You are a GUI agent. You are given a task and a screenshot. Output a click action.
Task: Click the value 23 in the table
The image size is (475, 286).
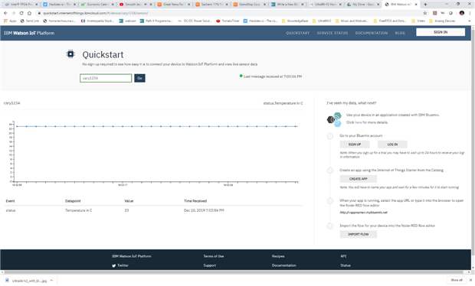click(126, 210)
